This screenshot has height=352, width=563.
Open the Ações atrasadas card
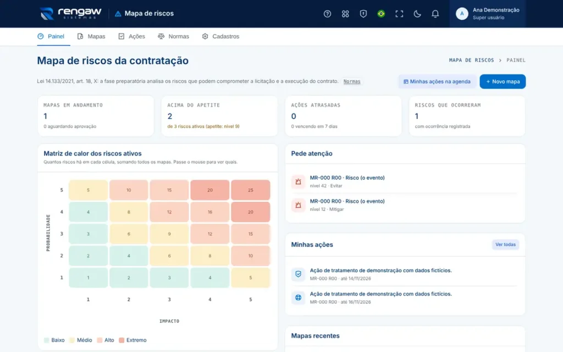pos(343,116)
